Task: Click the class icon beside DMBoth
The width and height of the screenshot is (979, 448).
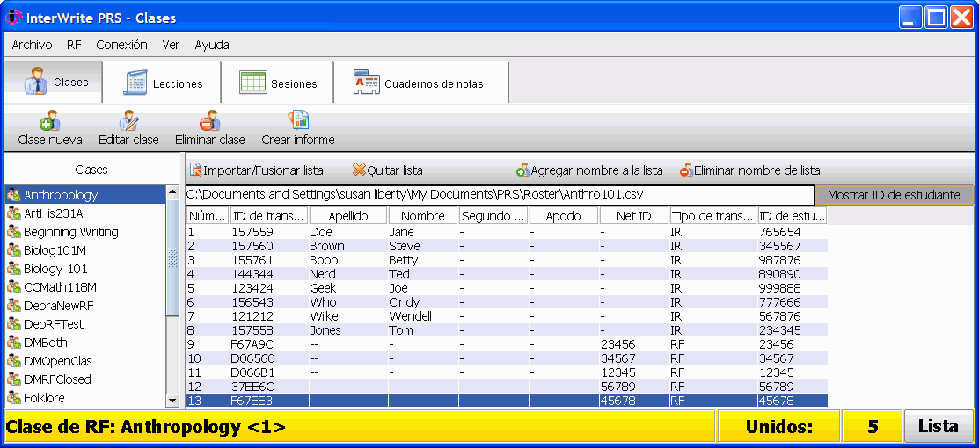Action: click(x=14, y=342)
